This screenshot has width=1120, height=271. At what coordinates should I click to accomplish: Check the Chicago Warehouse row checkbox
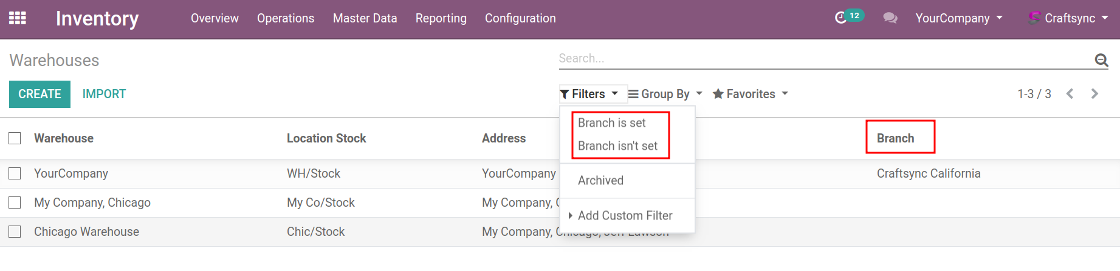tap(15, 232)
